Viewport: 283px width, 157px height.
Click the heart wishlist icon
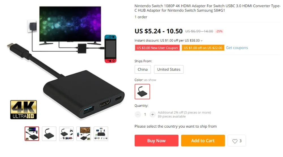pos(235,141)
